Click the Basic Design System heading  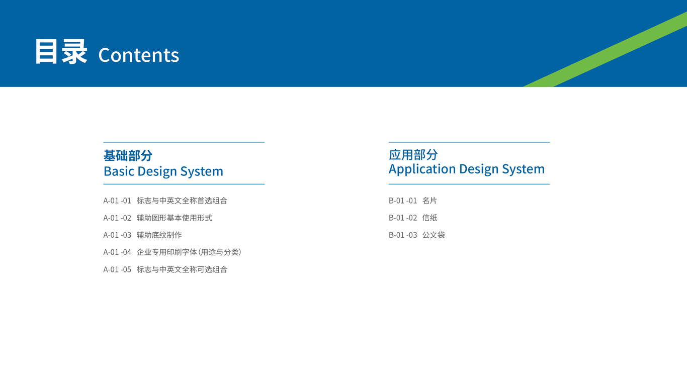pyautogui.click(x=163, y=171)
